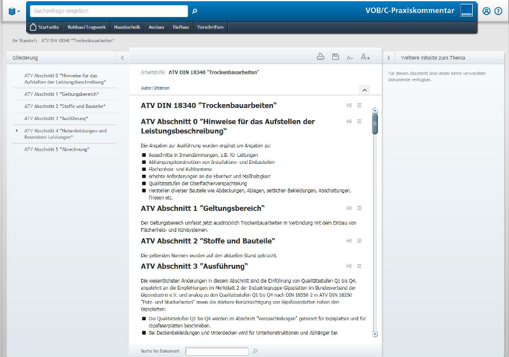Click bullet text Flächenheiz- und Kühlsysteme
The image size is (509, 357).
tap(180, 169)
